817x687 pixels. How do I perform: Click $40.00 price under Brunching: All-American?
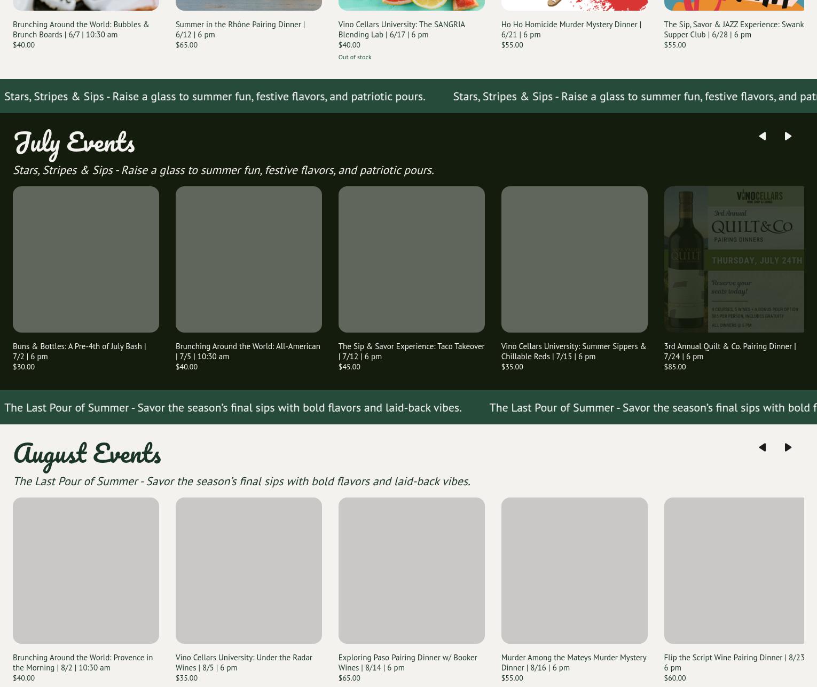pyautogui.click(x=186, y=367)
